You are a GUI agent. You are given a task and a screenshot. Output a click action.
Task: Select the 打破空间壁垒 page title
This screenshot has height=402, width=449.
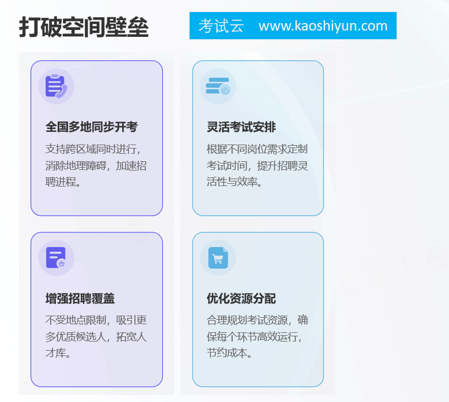coord(84,27)
